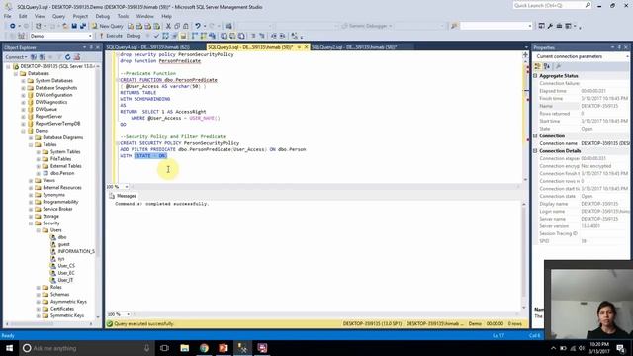Viewport: 633px width, 356px height.
Task: Click the Save All icon
Action: click(x=83, y=26)
